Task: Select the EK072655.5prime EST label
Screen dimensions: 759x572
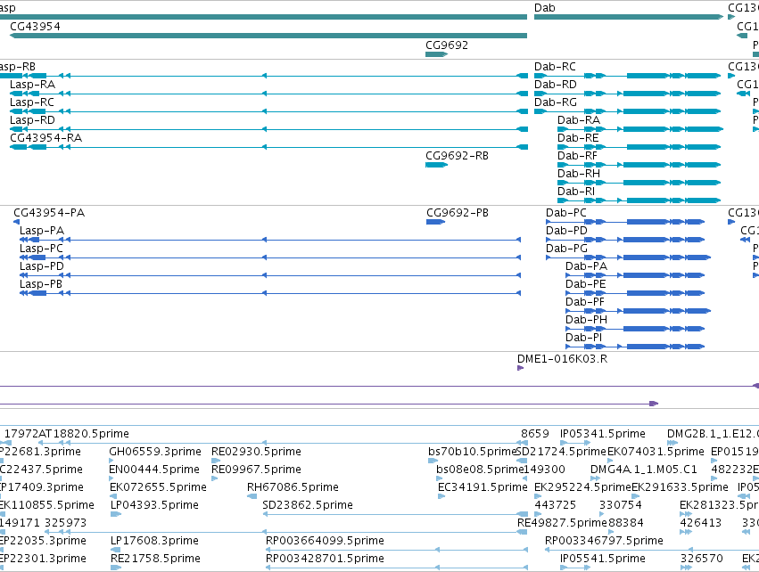Action: click(x=158, y=488)
